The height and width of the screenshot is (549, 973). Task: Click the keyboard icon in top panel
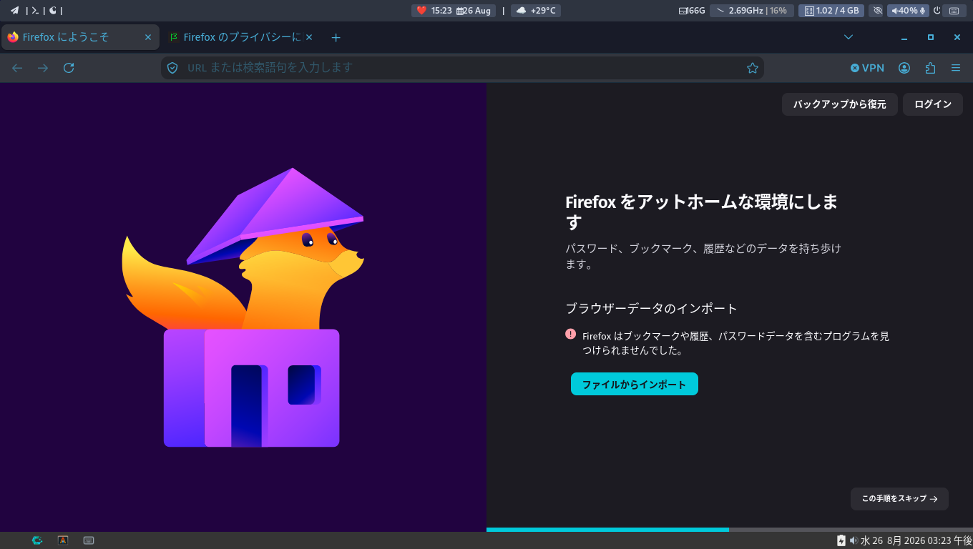[x=954, y=11]
